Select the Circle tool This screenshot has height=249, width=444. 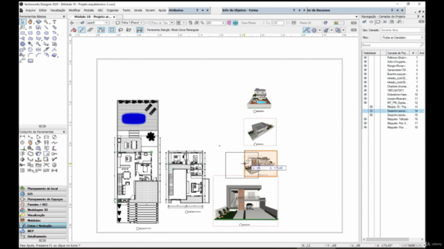click(38, 33)
